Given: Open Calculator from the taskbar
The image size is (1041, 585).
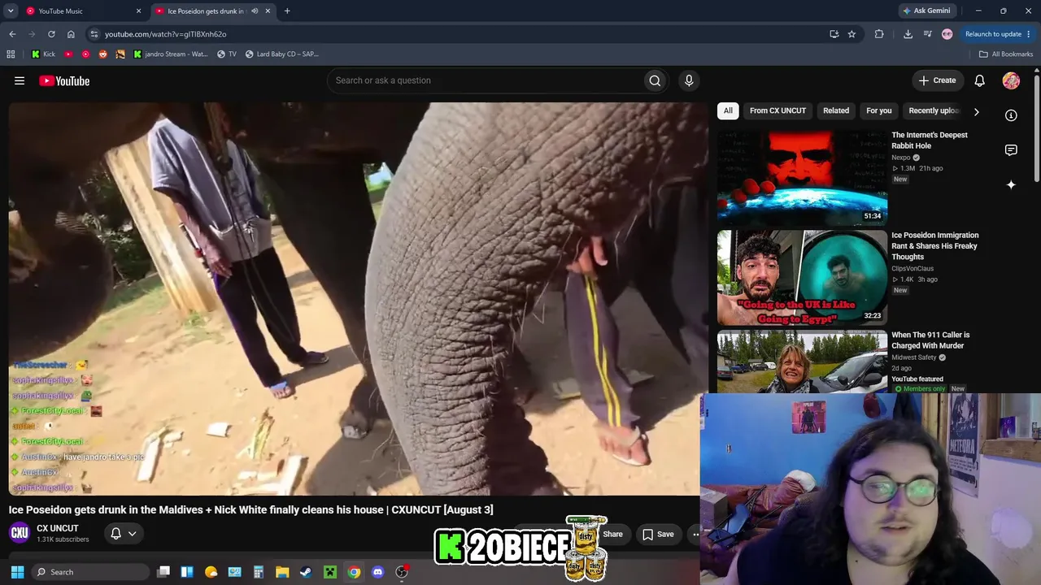Looking at the screenshot, I should coord(259,572).
